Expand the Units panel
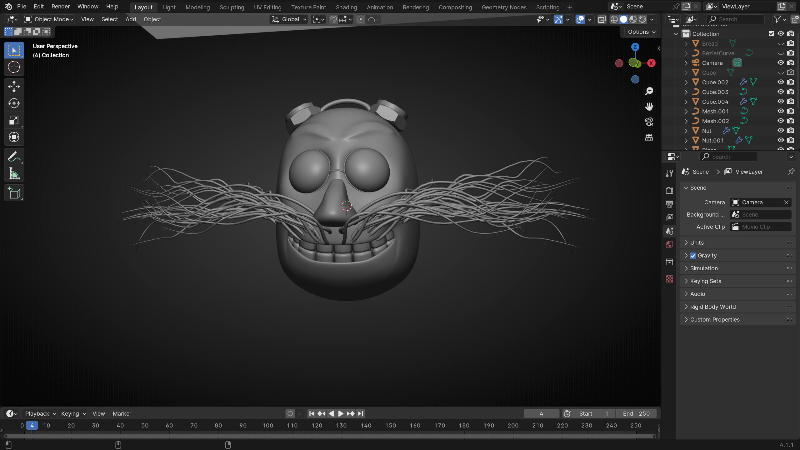Screen dimensions: 800x450 [x=737, y=243]
